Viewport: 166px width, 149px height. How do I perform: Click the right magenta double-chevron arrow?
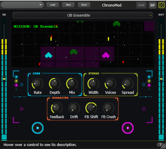144,109
